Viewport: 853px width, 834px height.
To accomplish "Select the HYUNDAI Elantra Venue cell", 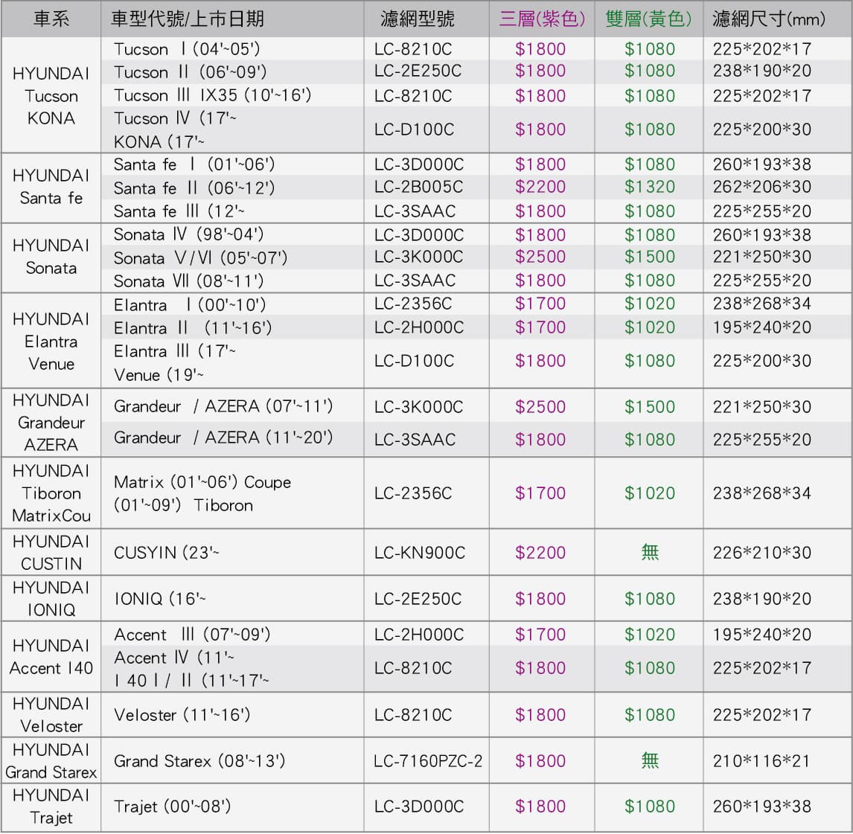I will [x=51, y=341].
